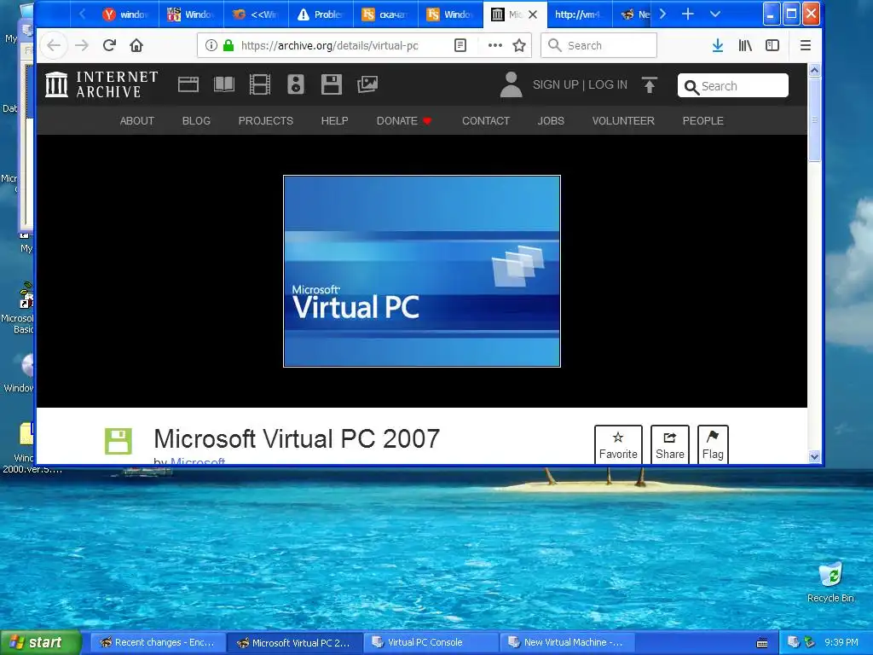
Task: Switch to New Virtual Machine taskbar item
Action: coord(567,642)
